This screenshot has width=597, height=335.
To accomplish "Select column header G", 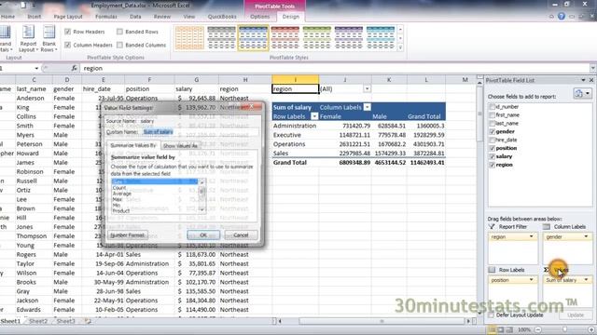I will point(197,80).
